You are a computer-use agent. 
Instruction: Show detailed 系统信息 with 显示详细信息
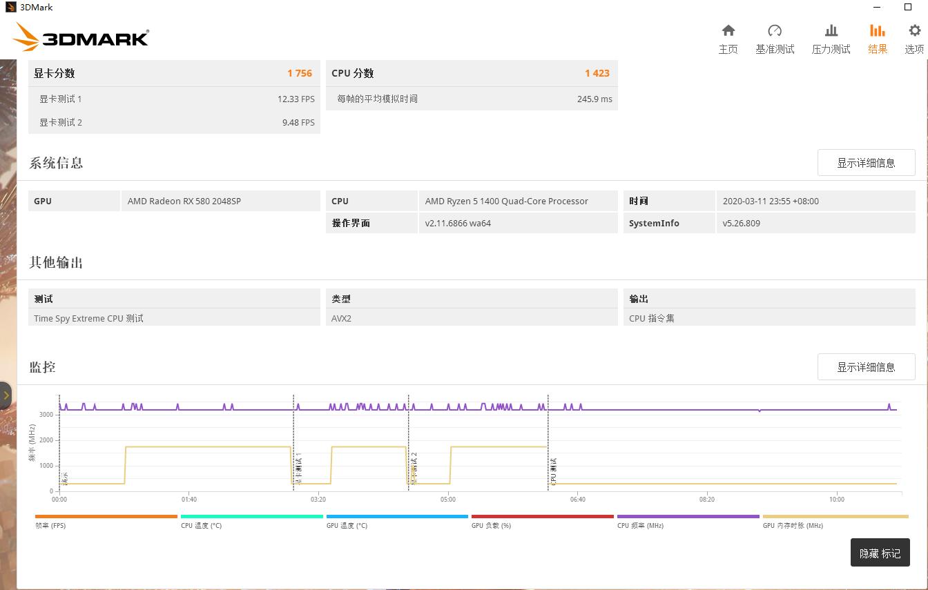866,162
